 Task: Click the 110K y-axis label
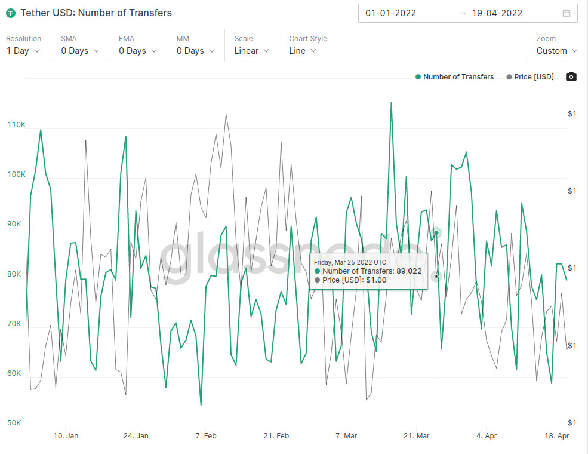click(17, 125)
